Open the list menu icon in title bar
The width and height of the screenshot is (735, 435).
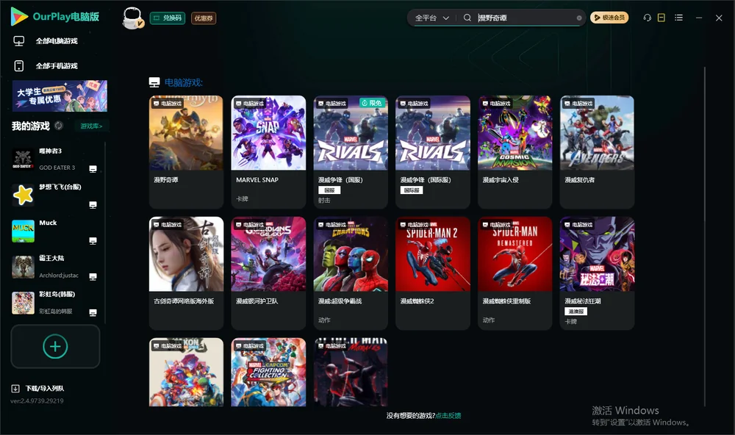(x=678, y=18)
